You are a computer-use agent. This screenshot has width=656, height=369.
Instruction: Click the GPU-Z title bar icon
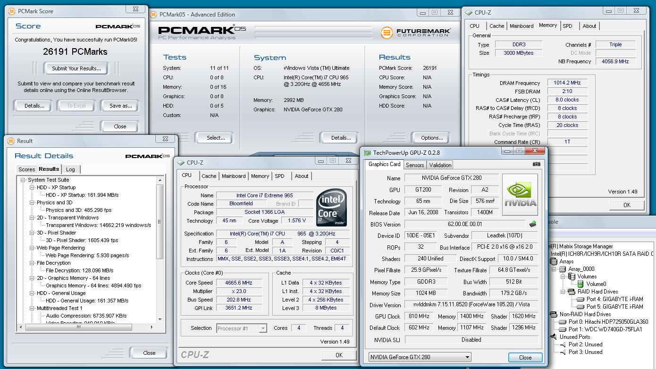point(367,152)
